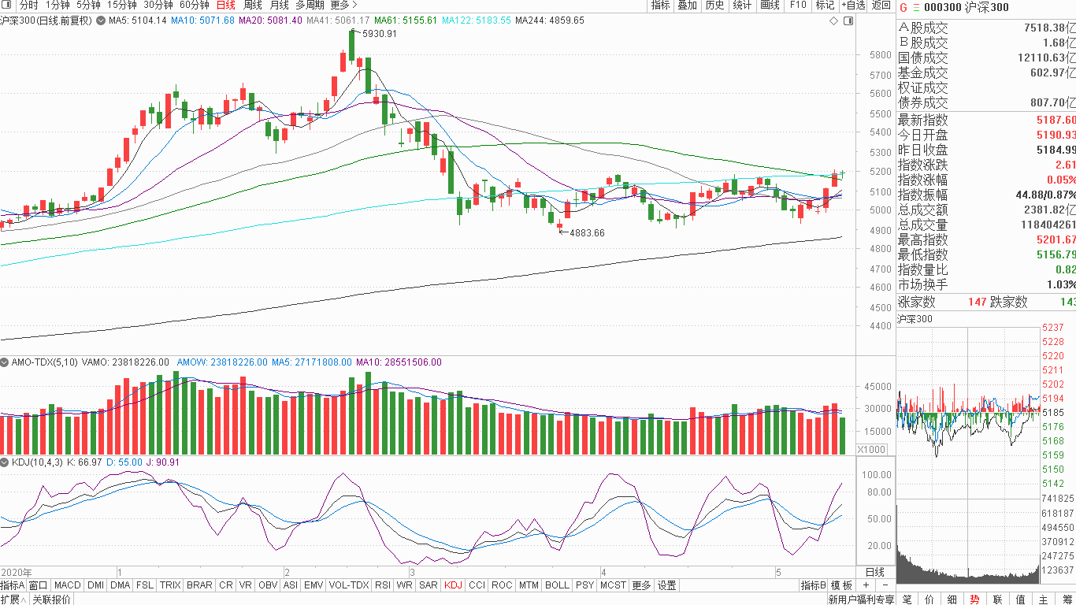Image resolution: width=1076 pixels, height=605 pixels.
Task: Select the 周线 weekly period
Action: pos(253,6)
